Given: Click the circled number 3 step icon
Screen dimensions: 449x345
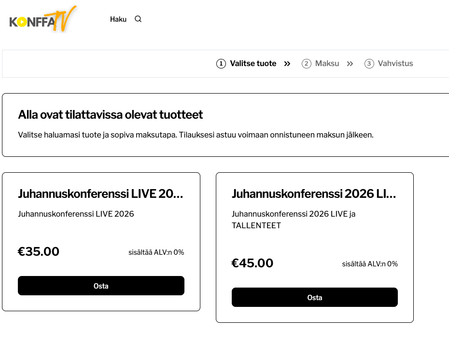Looking at the screenshot, I should 369,64.
